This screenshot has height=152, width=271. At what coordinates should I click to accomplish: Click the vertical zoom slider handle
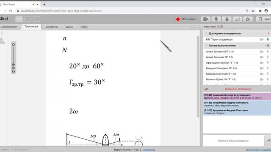[x=14, y=65]
